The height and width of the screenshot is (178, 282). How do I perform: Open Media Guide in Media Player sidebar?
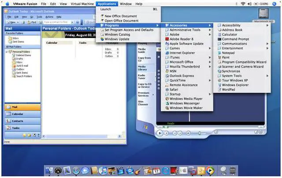pos(142,50)
